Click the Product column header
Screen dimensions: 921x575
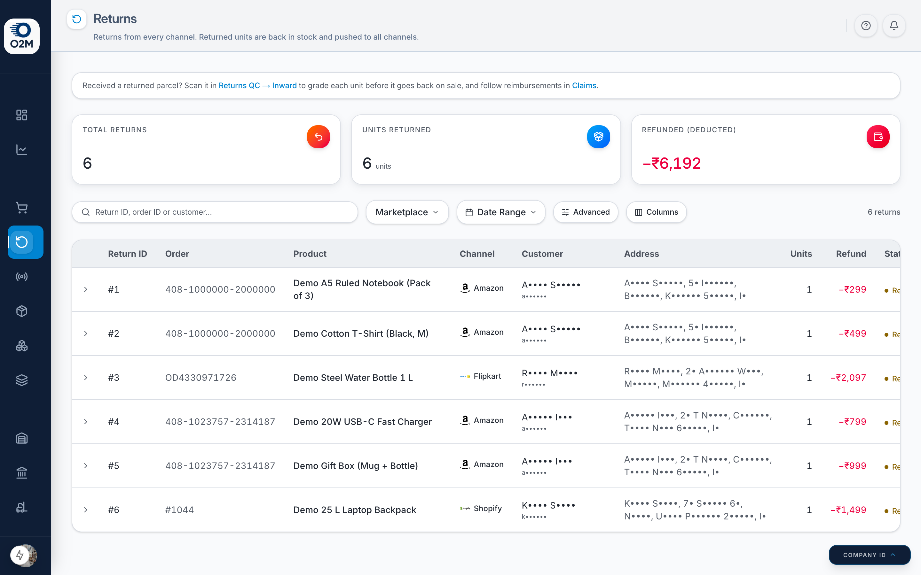[x=310, y=254]
